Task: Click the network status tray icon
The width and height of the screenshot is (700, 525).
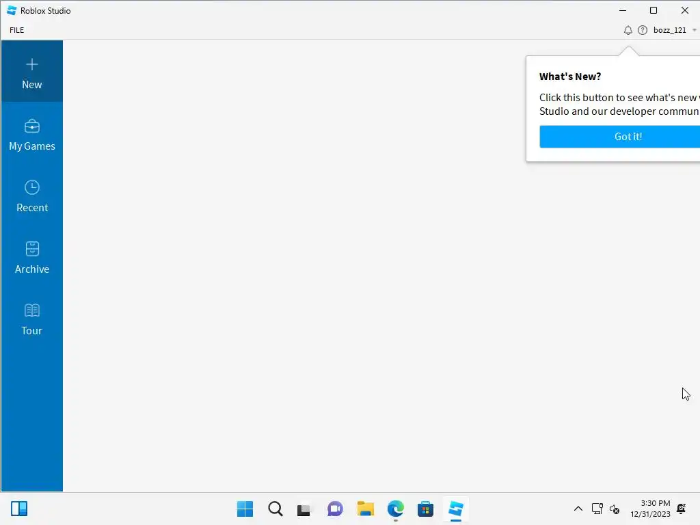Action: 597,509
